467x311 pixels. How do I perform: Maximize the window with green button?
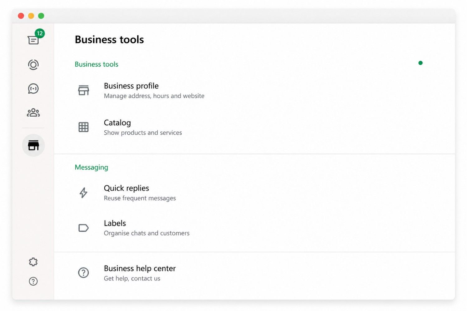(x=41, y=16)
